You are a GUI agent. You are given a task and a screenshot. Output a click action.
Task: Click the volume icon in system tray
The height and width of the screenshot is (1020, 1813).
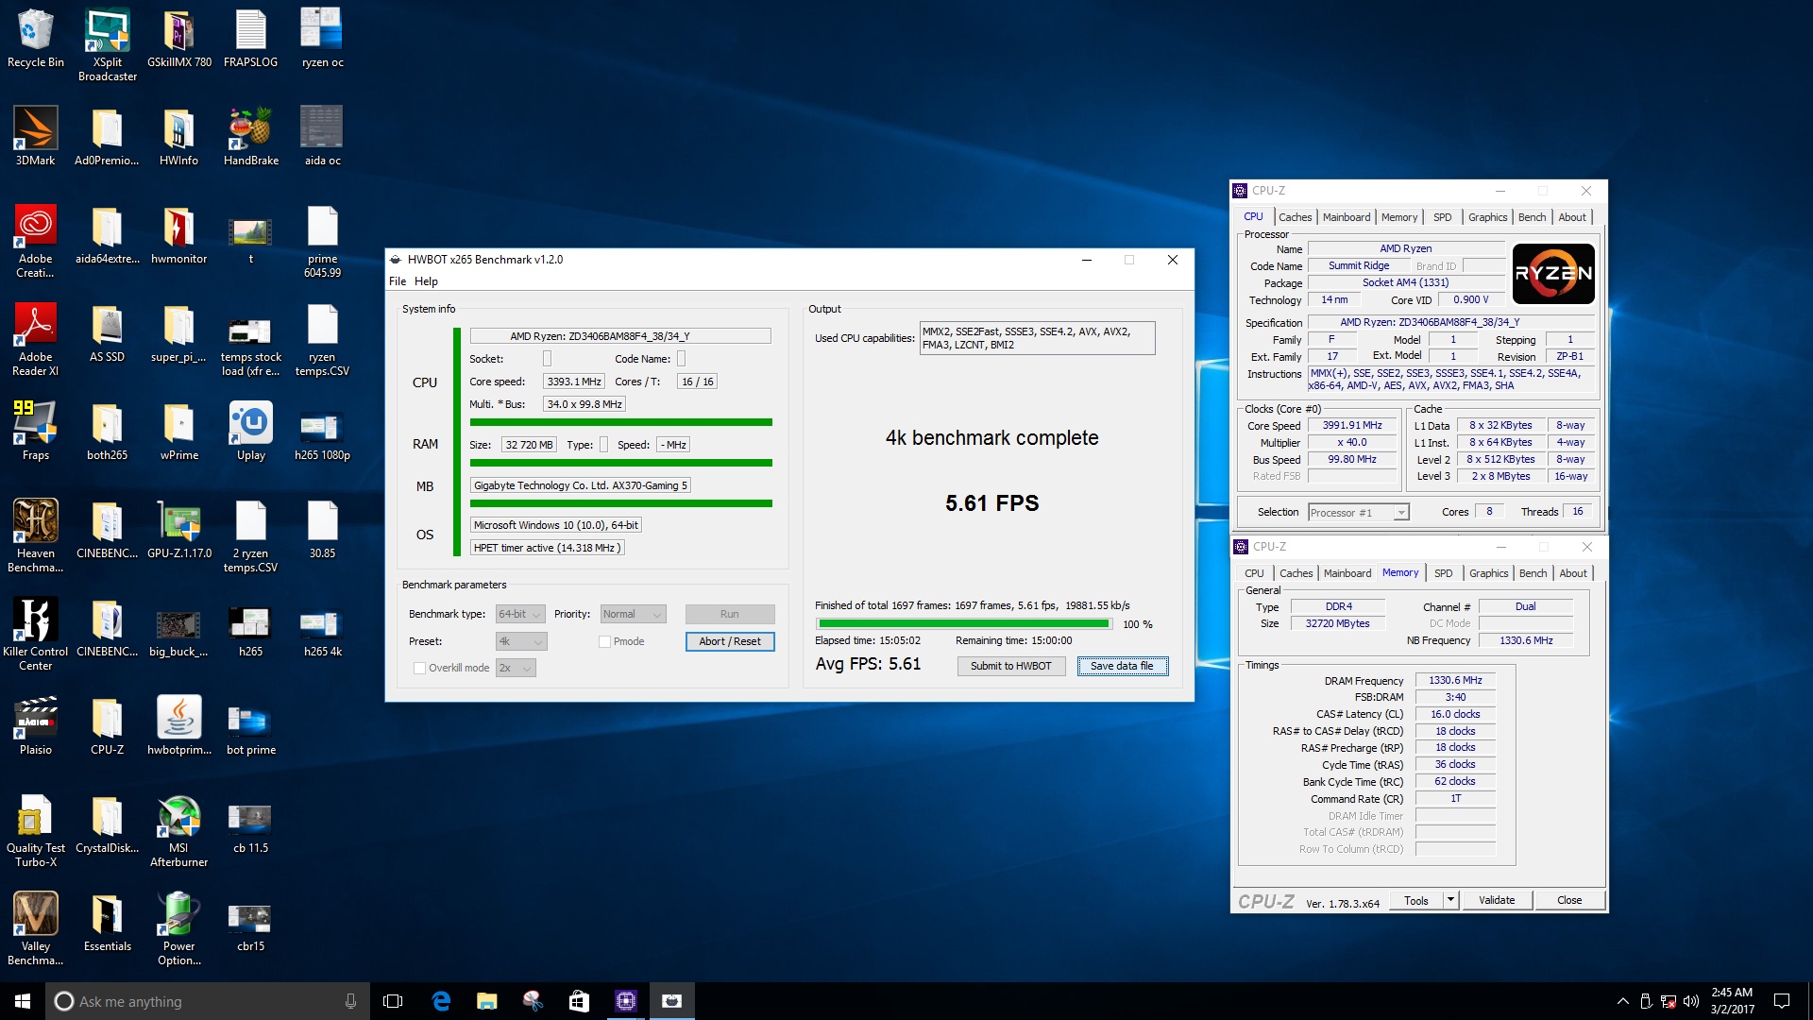(x=1691, y=1001)
